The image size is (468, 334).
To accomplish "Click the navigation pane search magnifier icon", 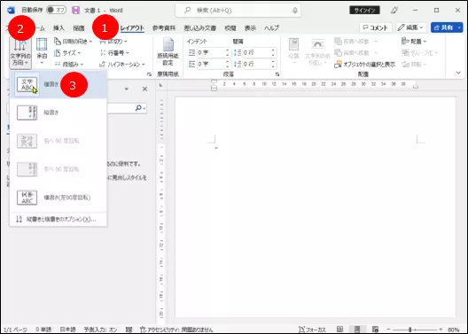I will pos(138,108).
